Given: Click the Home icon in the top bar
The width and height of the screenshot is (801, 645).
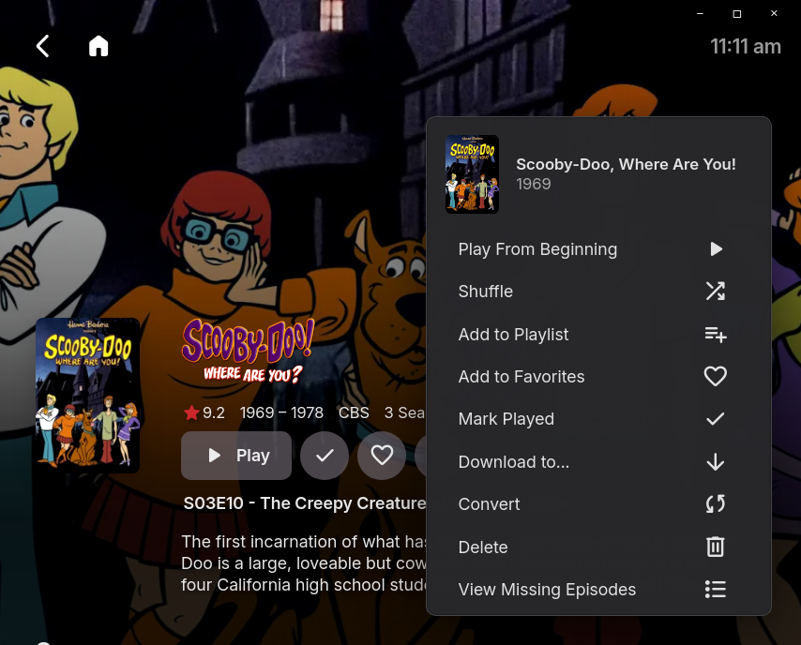Looking at the screenshot, I should click(98, 45).
